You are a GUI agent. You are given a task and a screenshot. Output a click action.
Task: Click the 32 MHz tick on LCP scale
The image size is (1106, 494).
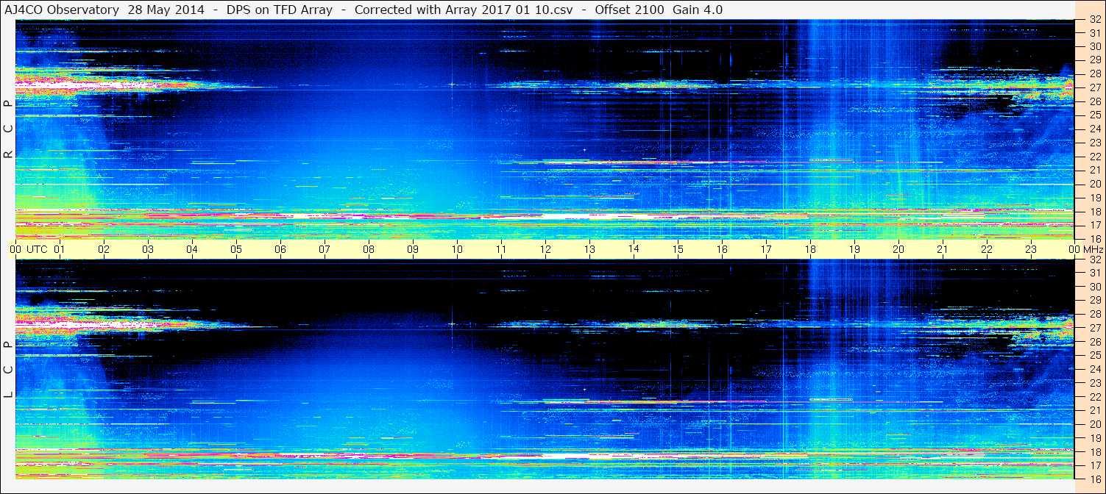click(x=1094, y=259)
